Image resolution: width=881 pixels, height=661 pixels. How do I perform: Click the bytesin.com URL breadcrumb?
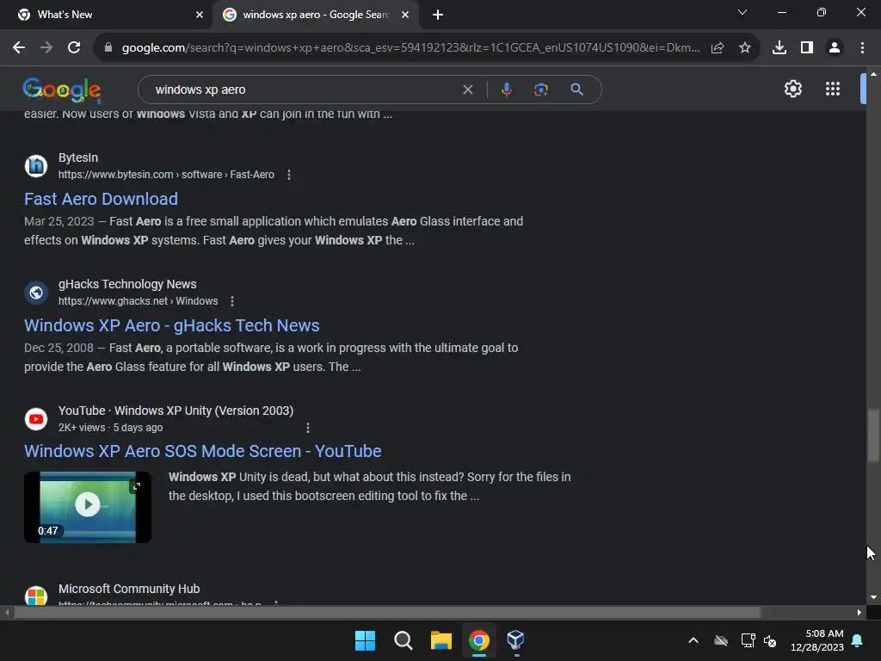click(x=166, y=175)
